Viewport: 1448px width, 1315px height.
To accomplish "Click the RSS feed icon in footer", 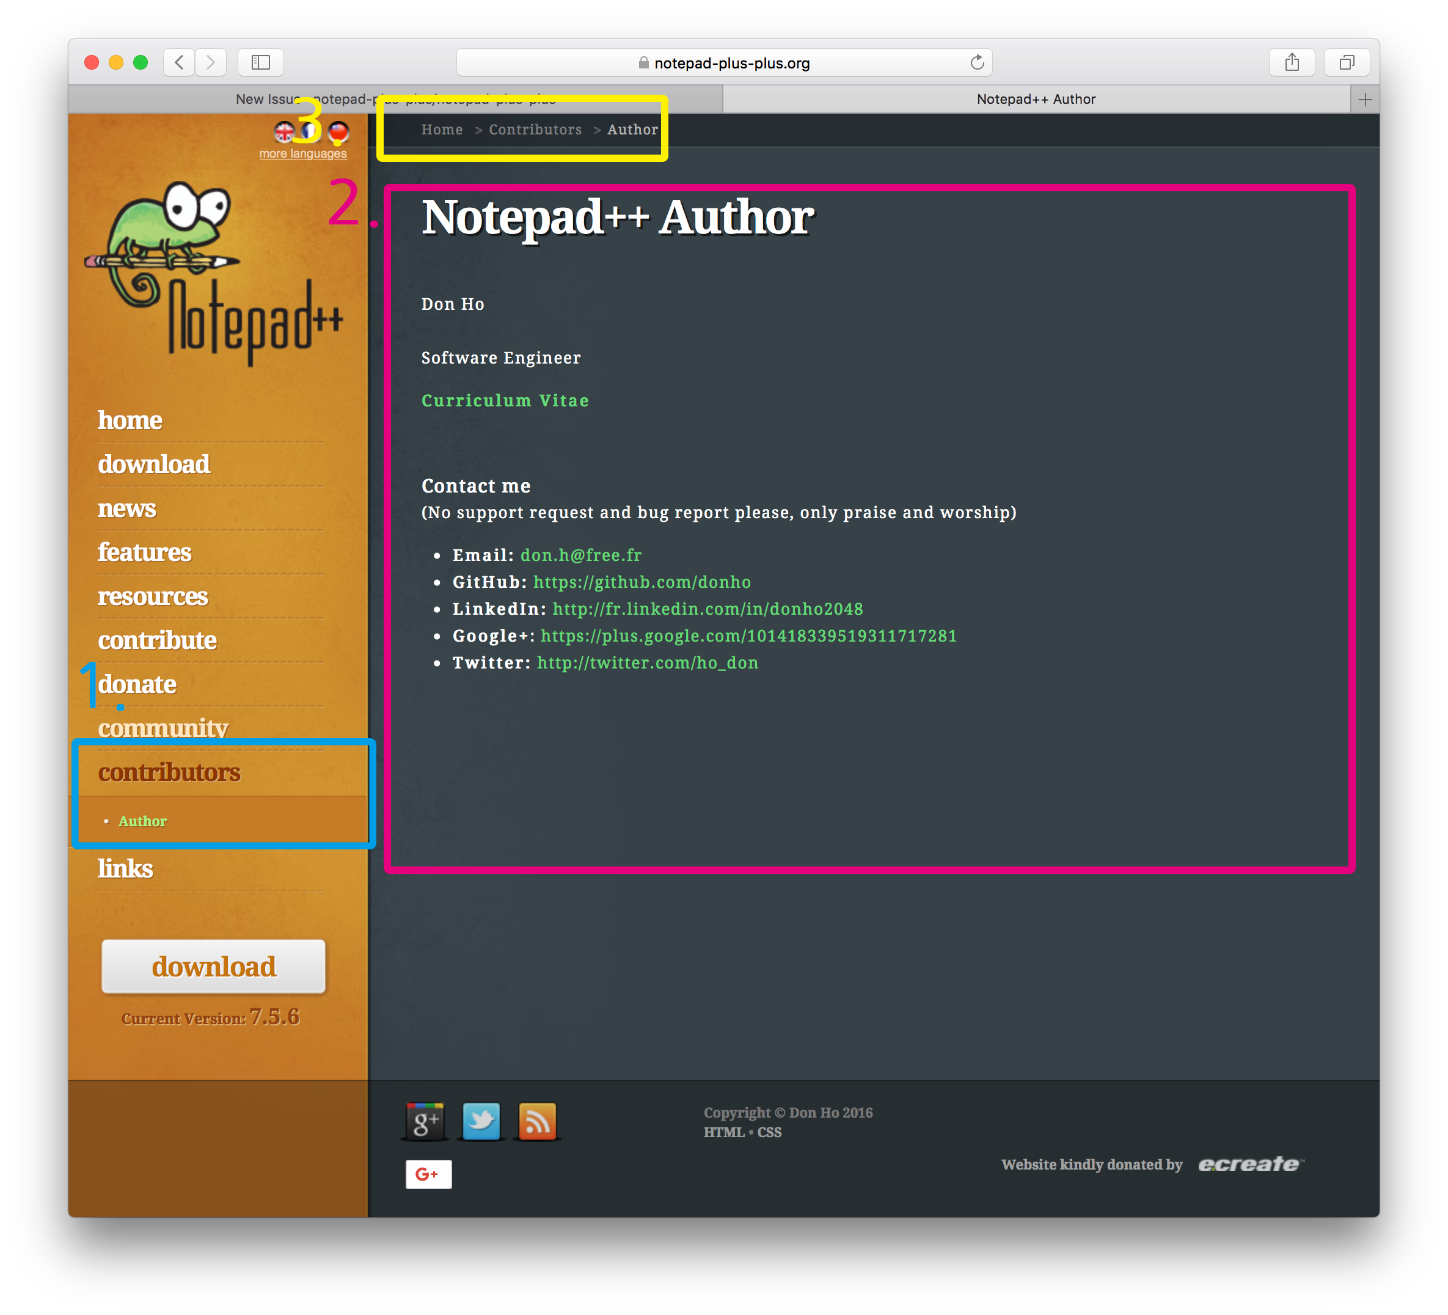I will coord(537,1120).
